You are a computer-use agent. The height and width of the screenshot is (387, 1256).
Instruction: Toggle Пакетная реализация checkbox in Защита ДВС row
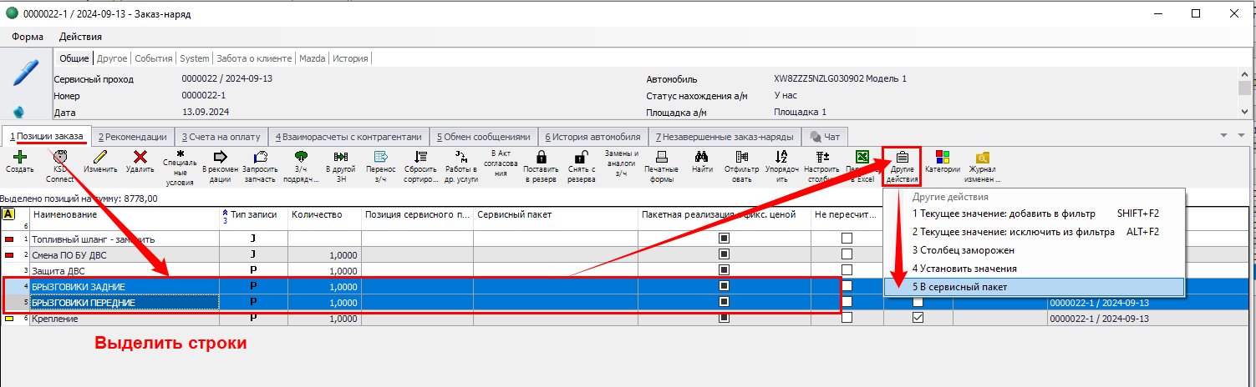[724, 271]
